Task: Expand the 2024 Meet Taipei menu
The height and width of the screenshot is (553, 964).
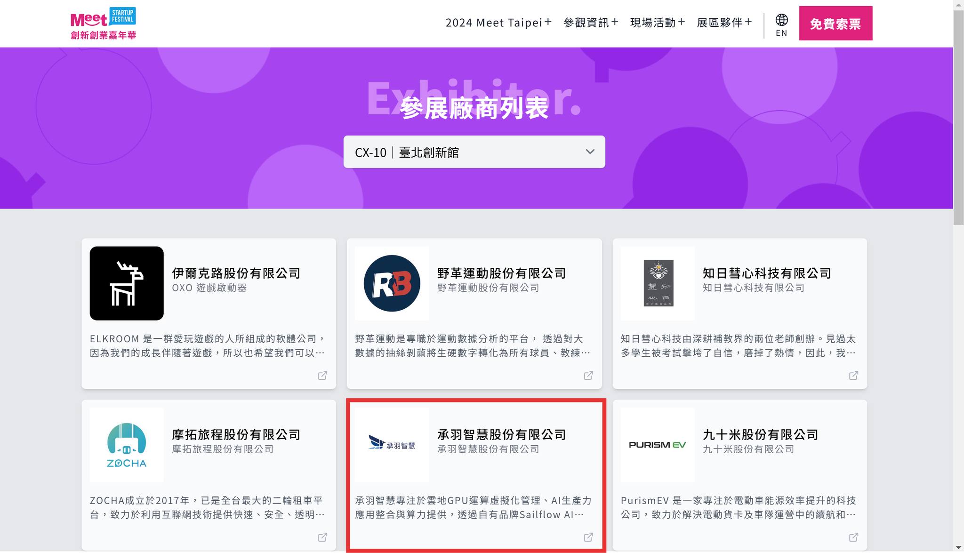Action: point(498,23)
